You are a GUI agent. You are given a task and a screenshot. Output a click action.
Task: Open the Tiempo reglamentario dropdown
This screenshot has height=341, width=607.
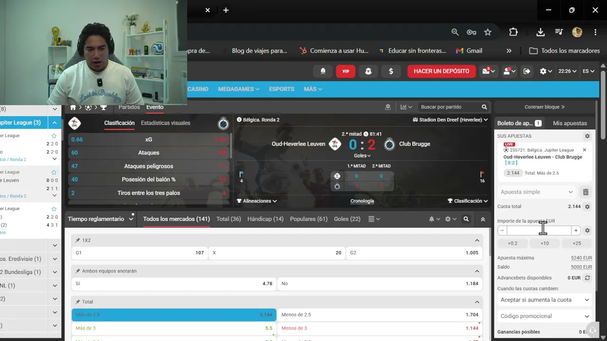(x=101, y=219)
